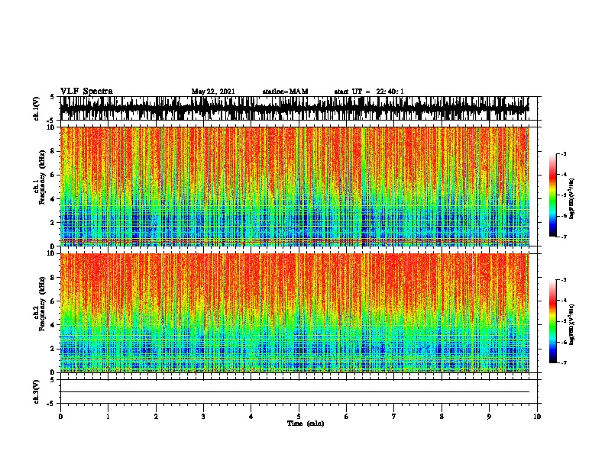
Task: Click the "station=MAM" header text
Action: [x=285, y=92]
